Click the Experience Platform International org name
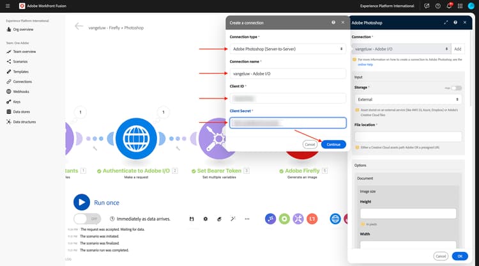This screenshot has height=266, width=479. [387, 6]
